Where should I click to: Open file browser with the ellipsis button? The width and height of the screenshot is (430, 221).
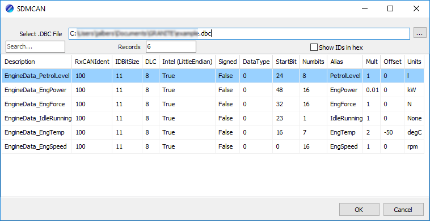click(420, 33)
